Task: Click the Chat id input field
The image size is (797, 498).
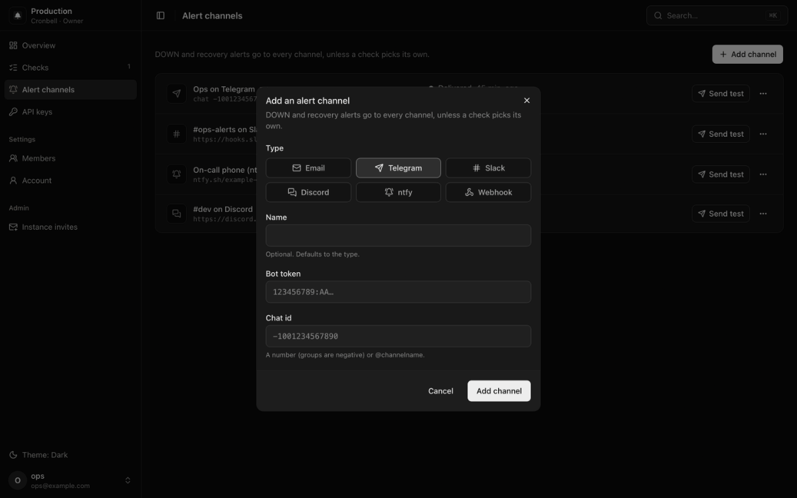Action: click(x=398, y=336)
